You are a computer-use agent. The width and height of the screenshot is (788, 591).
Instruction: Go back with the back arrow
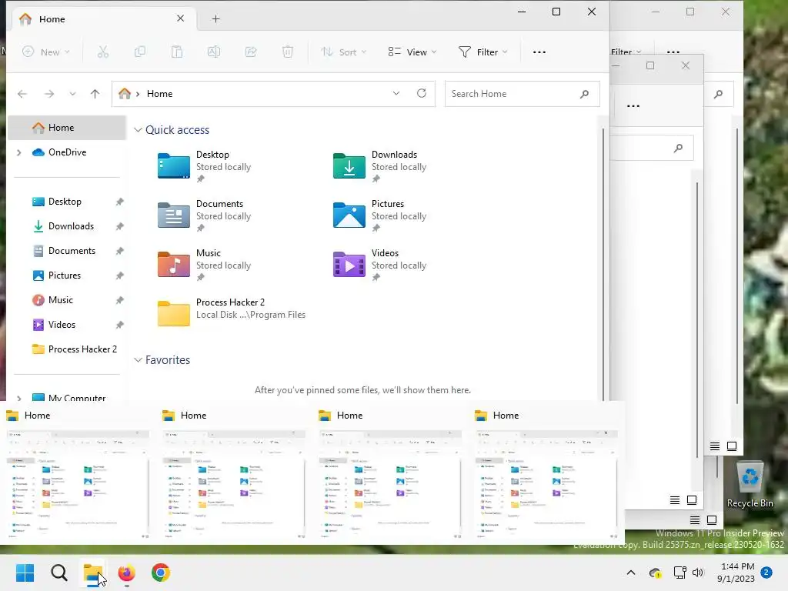tap(22, 93)
